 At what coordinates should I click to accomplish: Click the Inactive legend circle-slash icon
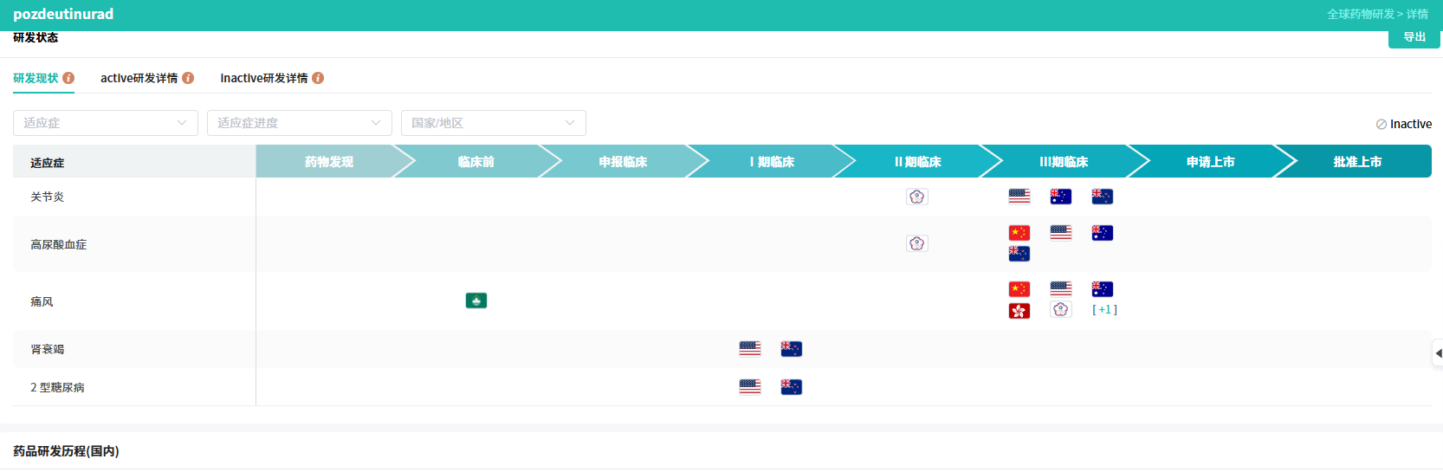1382,125
